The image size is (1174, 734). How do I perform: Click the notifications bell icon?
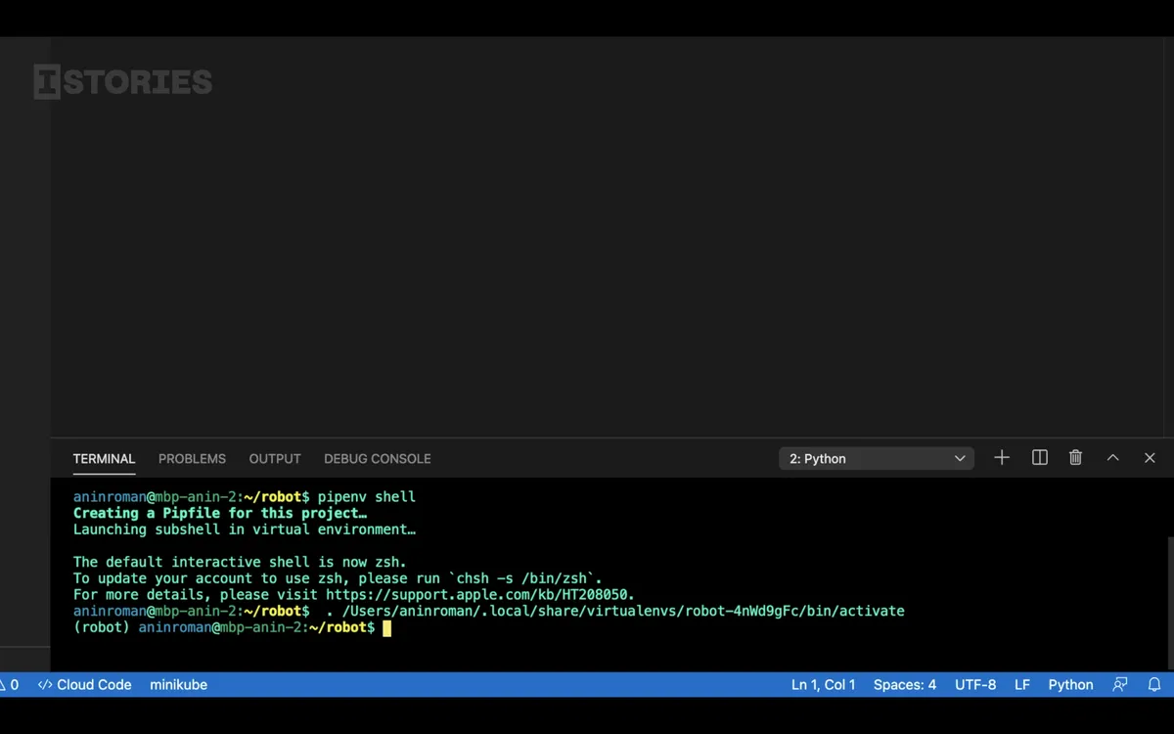pos(1154,685)
